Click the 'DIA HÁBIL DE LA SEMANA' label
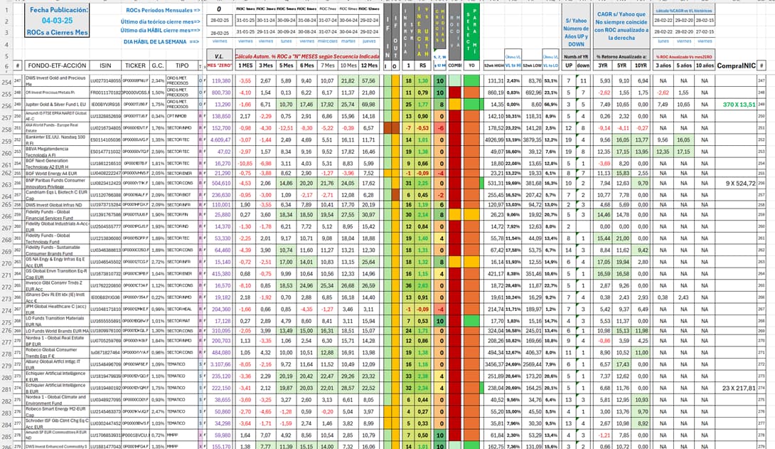Image resolution: width=775 pixels, height=449 pixels. pyautogui.click(x=161, y=42)
